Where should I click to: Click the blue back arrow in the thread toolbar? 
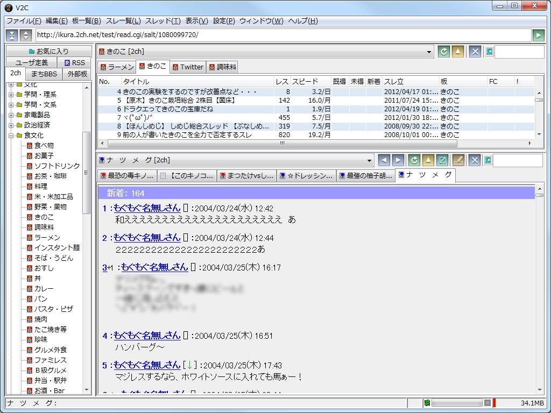coord(384,160)
